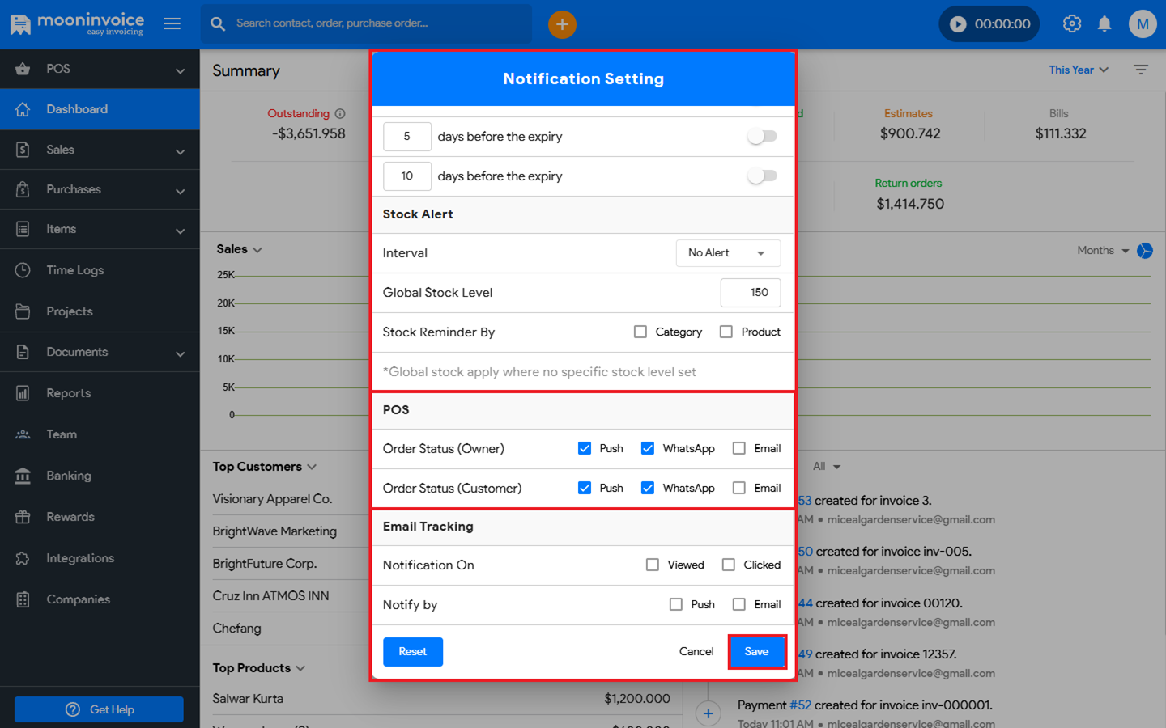Viewport: 1166px width, 728px height.
Task: Click the info icon next to Outstanding
Action: click(x=340, y=114)
